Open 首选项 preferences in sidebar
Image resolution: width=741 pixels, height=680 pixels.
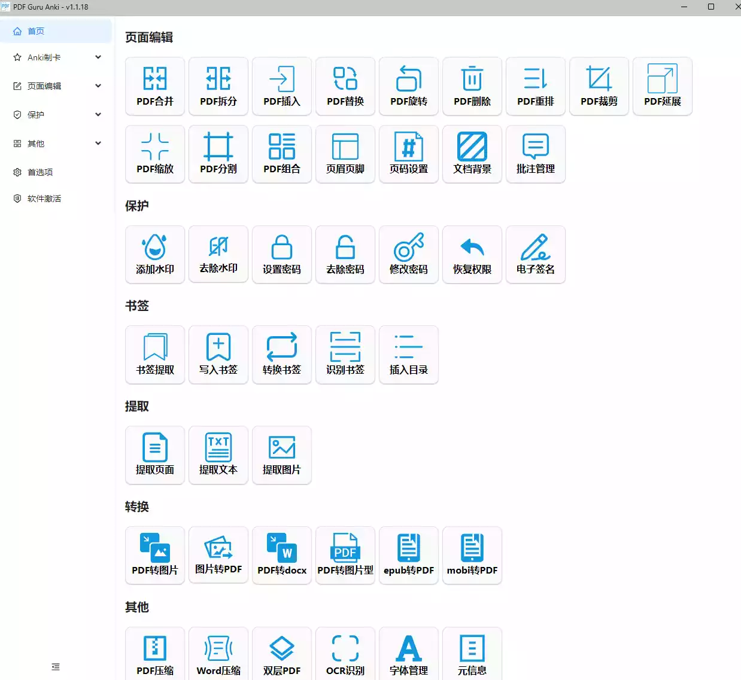pyautogui.click(x=40, y=172)
